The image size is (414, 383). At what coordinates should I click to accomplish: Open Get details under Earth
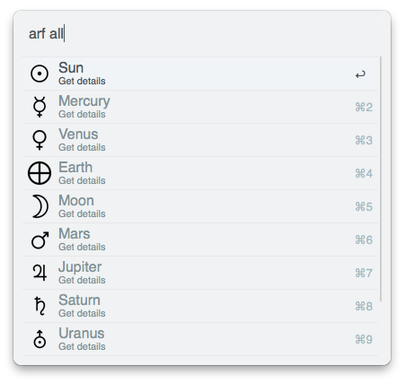point(82,180)
